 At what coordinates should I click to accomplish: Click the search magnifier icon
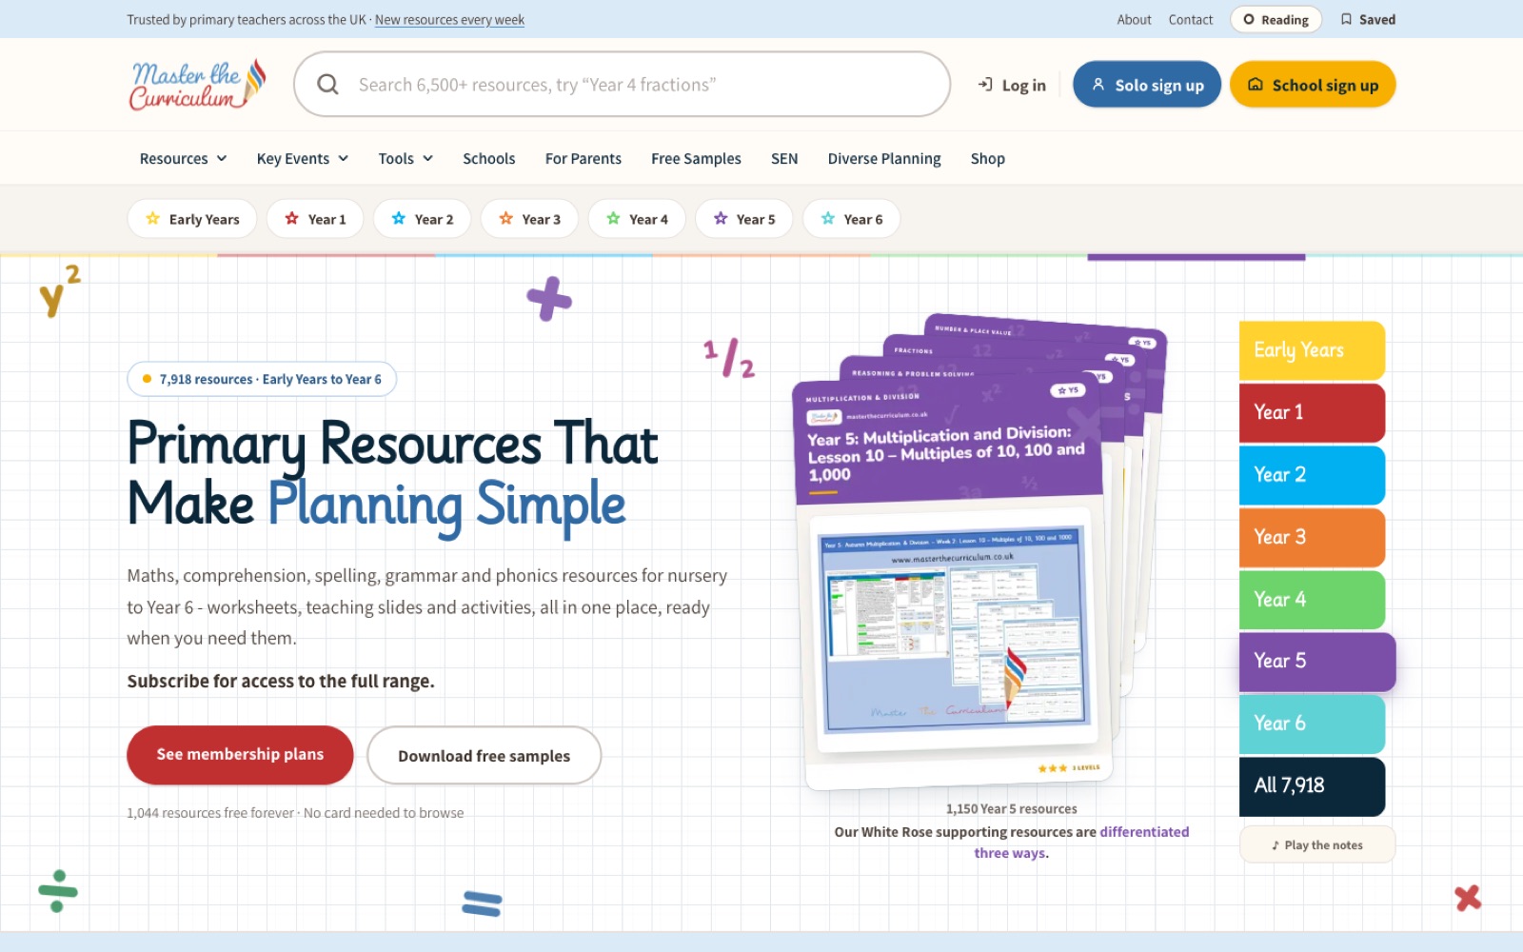click(x=327, y=85)
